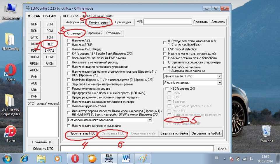
Task: Click the VIN Прочитать button
Action: click(201, 22)
